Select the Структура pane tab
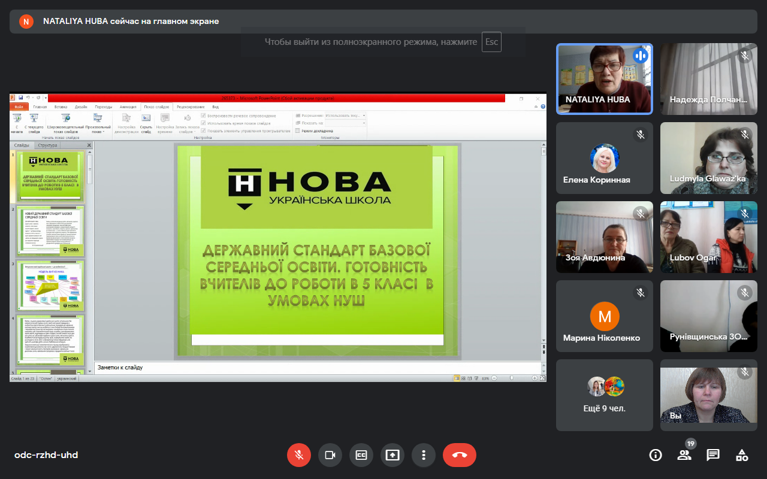Screen dimensions: 767x479 tap(47, 145)
